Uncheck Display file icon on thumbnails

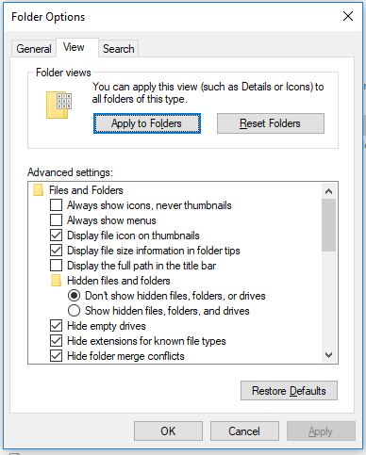pos(56,236)
